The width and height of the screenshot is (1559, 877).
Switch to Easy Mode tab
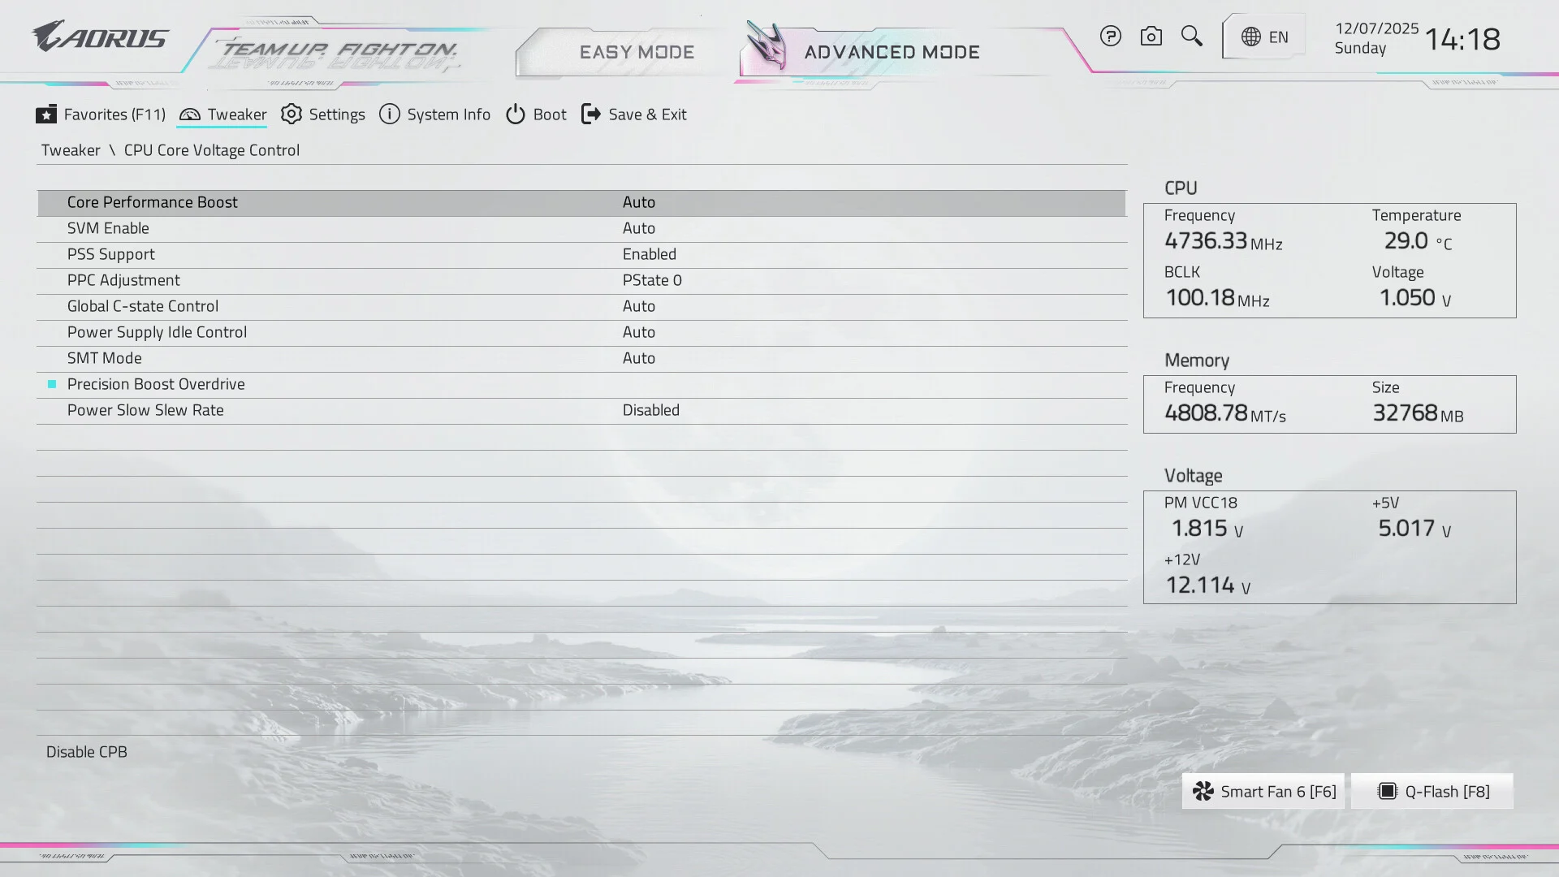coord(637,52)
